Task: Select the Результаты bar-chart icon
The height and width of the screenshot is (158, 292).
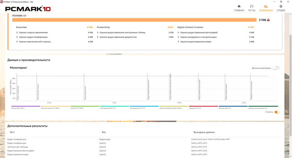Action: 266,6
